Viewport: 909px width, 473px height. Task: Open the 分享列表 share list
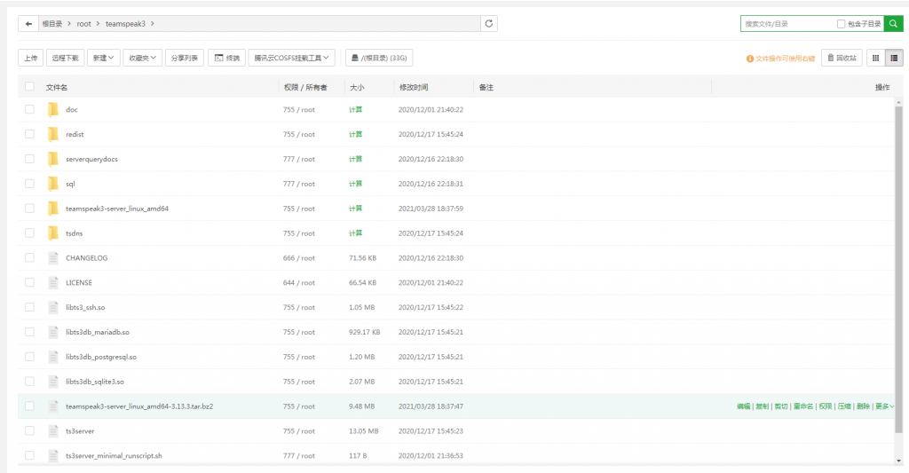(185, 58)
